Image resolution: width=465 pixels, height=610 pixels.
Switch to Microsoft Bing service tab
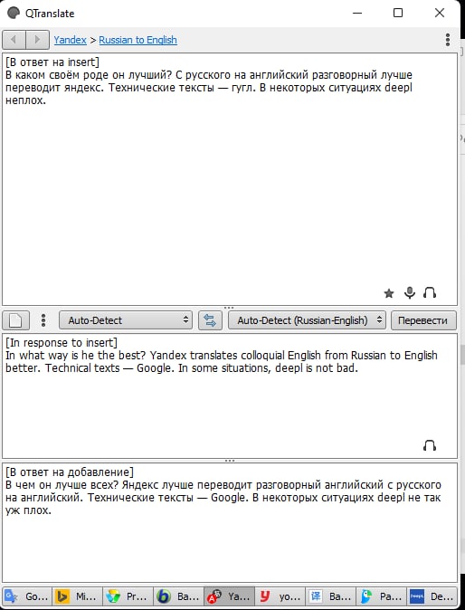(x=78, y=596)
